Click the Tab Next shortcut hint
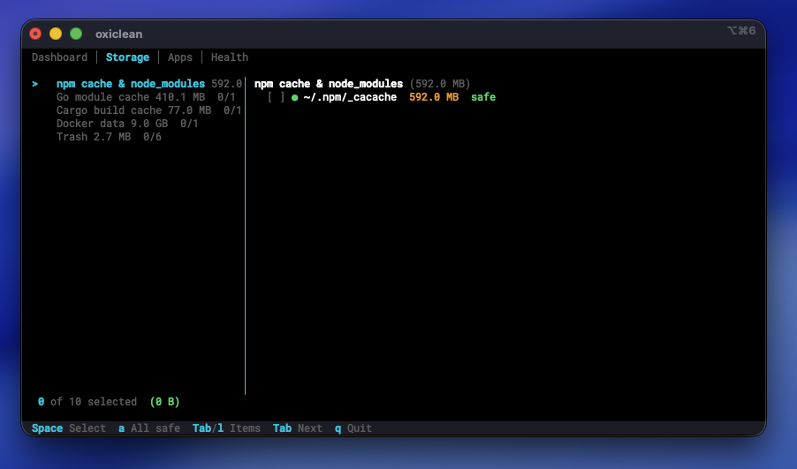This screenshot has width=797, height=469. (298, 428)
